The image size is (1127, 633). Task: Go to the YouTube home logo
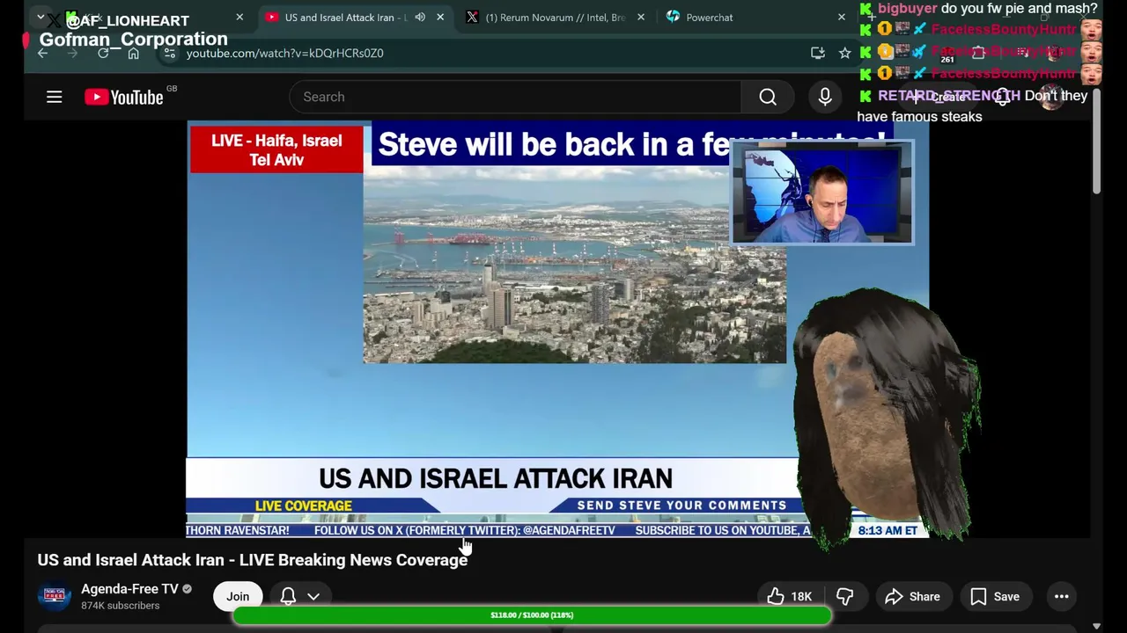coord(124,97)
